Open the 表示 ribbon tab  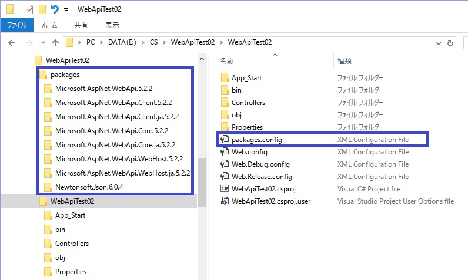pos(112,25)
